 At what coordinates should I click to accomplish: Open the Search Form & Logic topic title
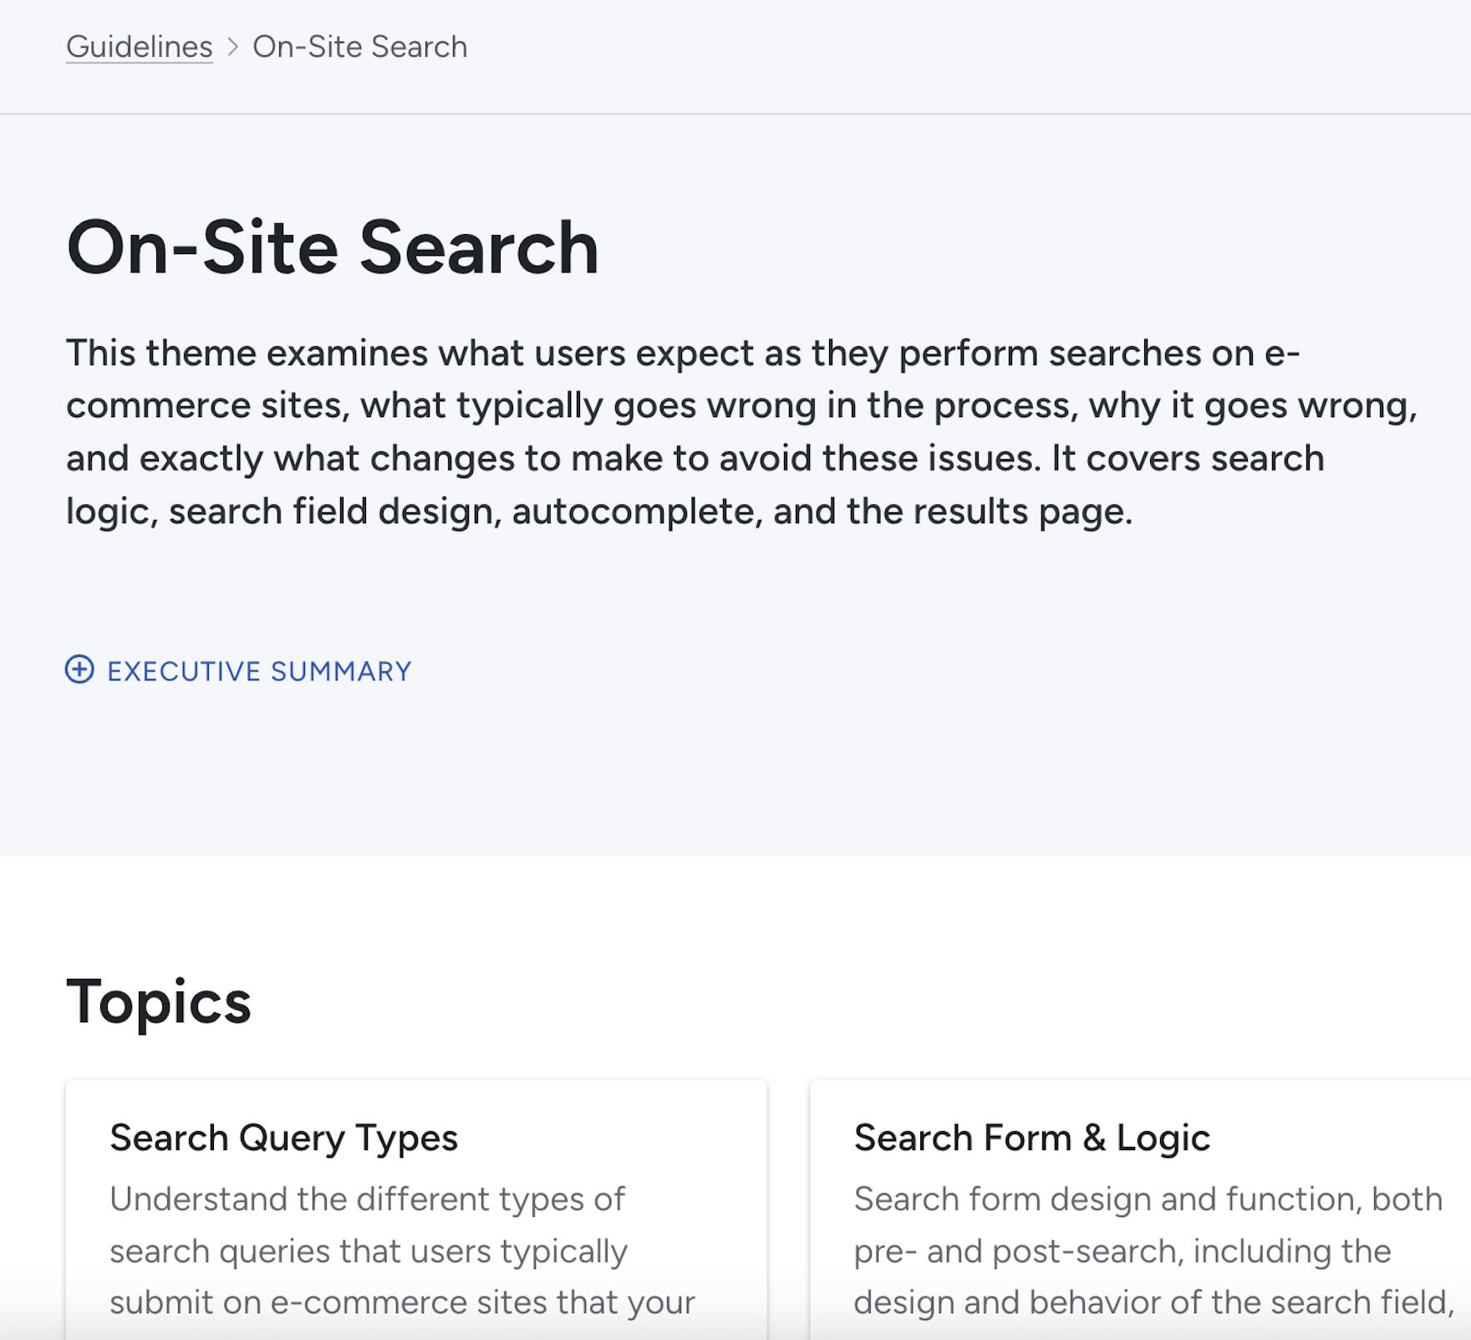[x=1031, y=1138]
